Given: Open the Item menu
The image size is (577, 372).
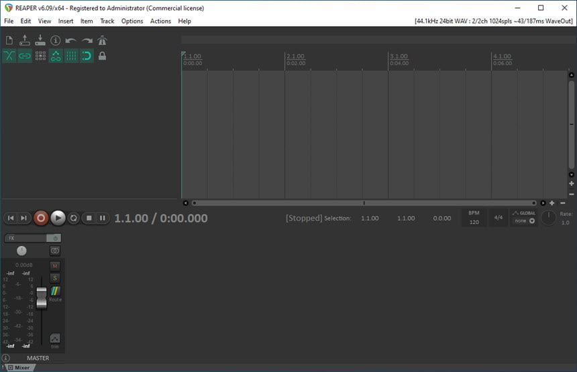Looking at the screenshot, I should [x=87, y=21].
